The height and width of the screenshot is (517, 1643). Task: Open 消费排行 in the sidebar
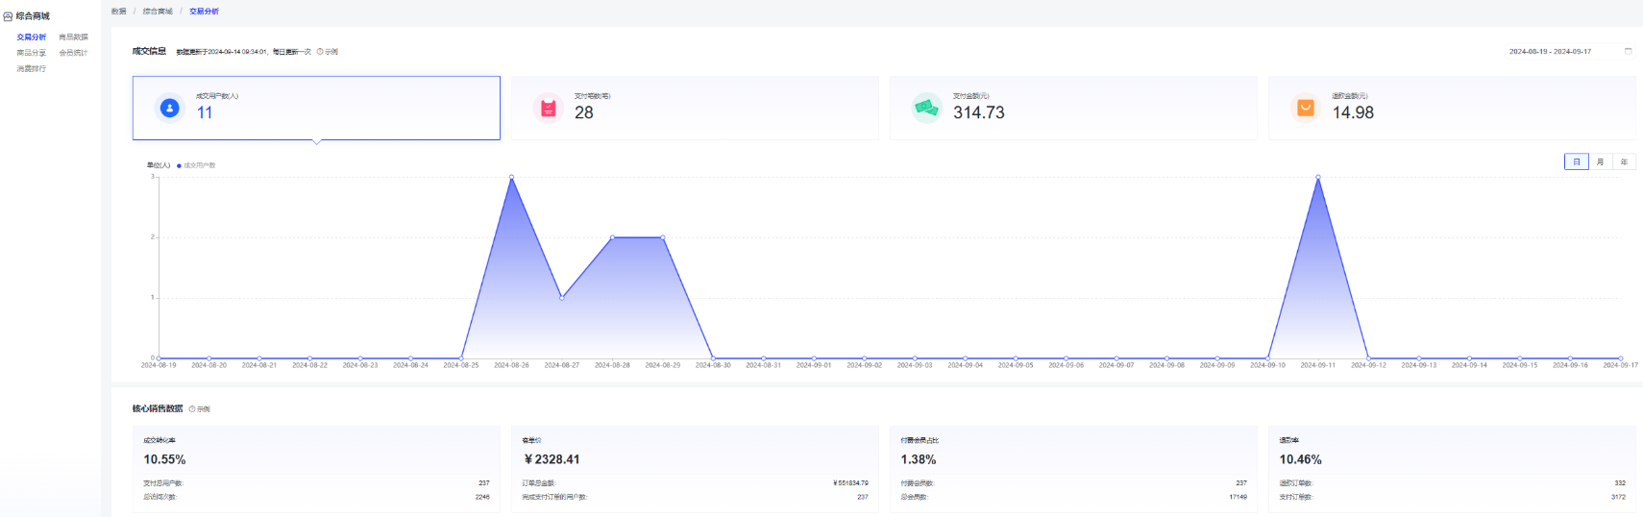31,68
